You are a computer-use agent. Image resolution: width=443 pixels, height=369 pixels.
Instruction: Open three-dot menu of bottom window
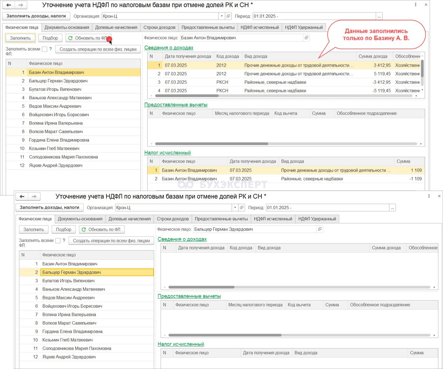tap(429, 196)
